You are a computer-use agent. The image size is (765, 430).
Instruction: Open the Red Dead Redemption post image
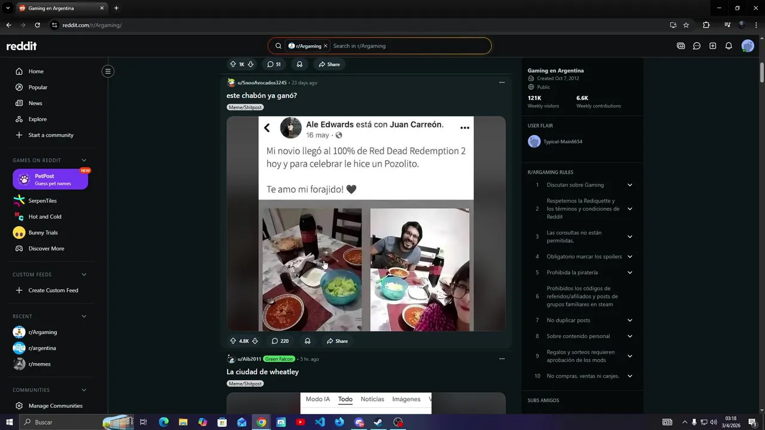pos(366,223)
